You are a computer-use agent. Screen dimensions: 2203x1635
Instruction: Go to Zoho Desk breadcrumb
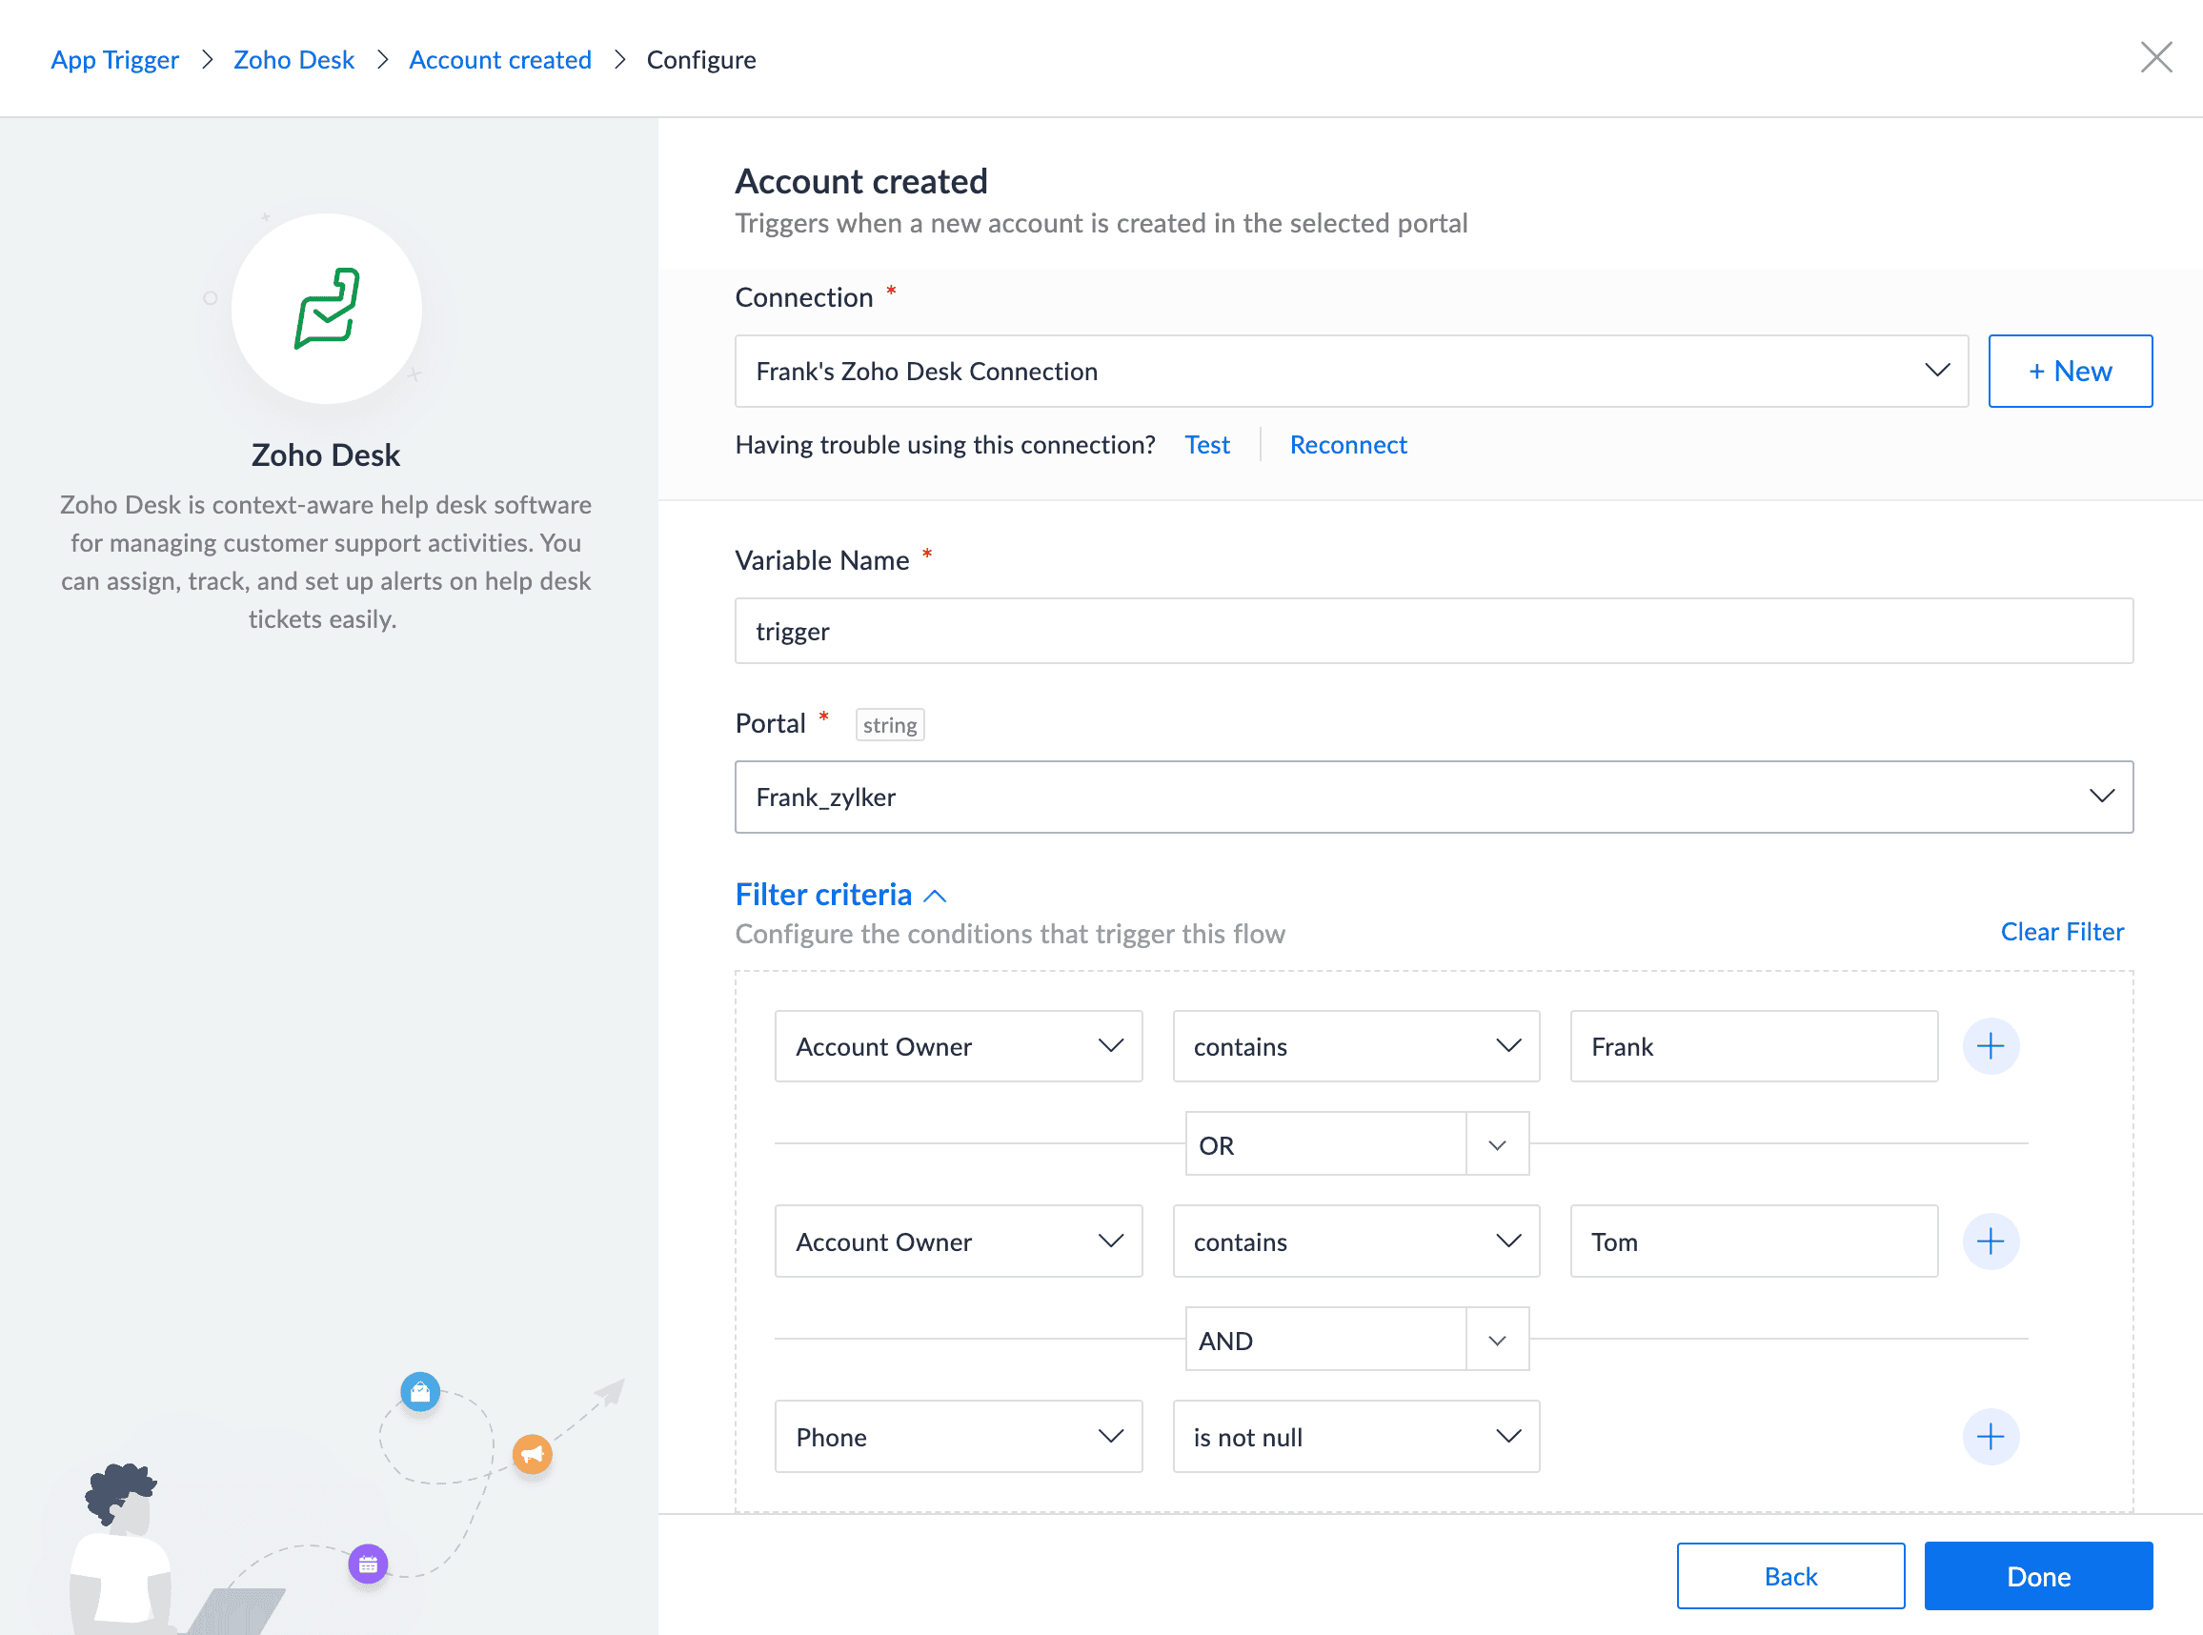tap(293, 59)
